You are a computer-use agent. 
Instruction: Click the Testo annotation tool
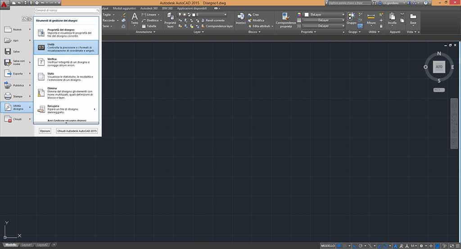[134, 18]
